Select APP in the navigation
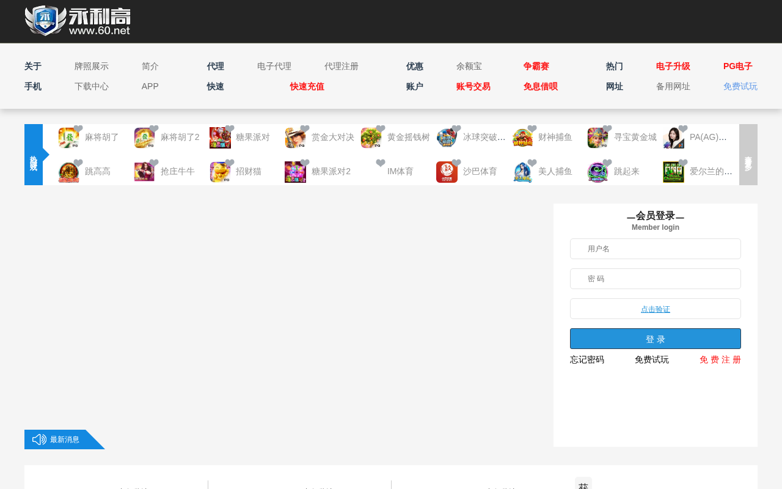Viewport: 782px width, 489px height. [x=150, y=87]
